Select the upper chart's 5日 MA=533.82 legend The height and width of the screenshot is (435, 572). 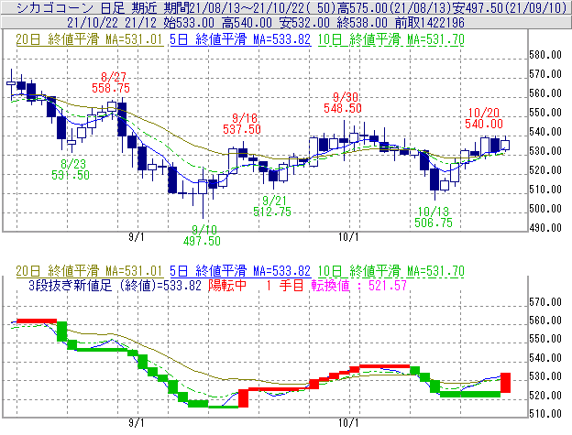coord(240,39)
